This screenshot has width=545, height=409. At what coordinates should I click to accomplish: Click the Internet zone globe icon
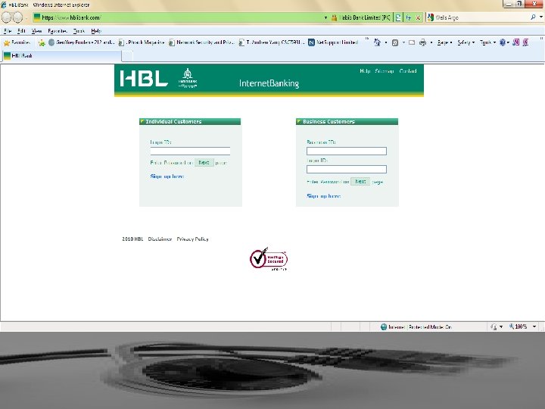(384, 327)
